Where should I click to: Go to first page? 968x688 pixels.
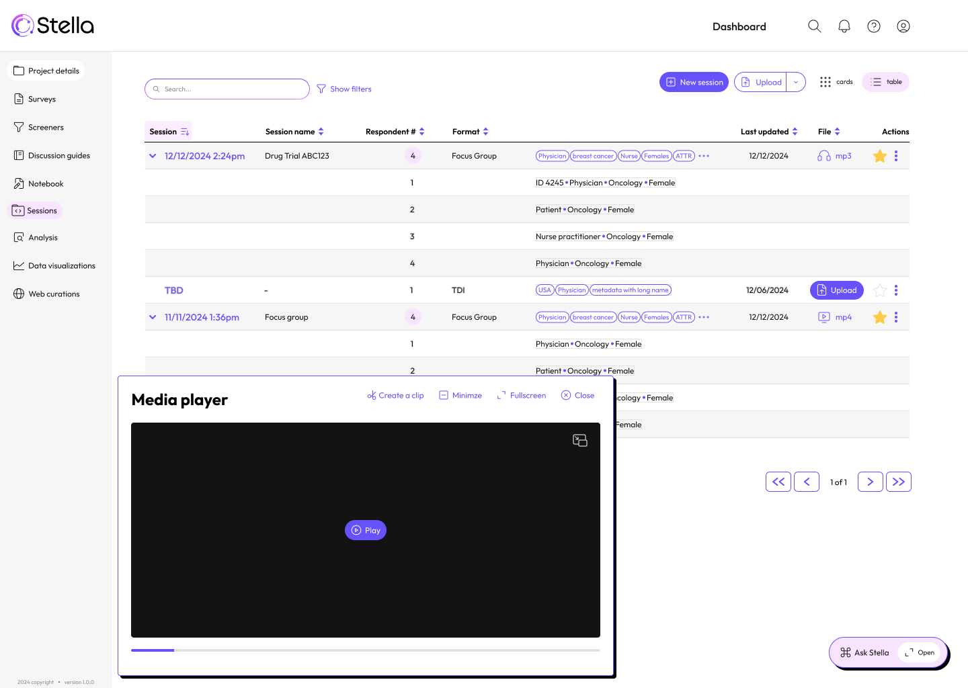[778, 482]
